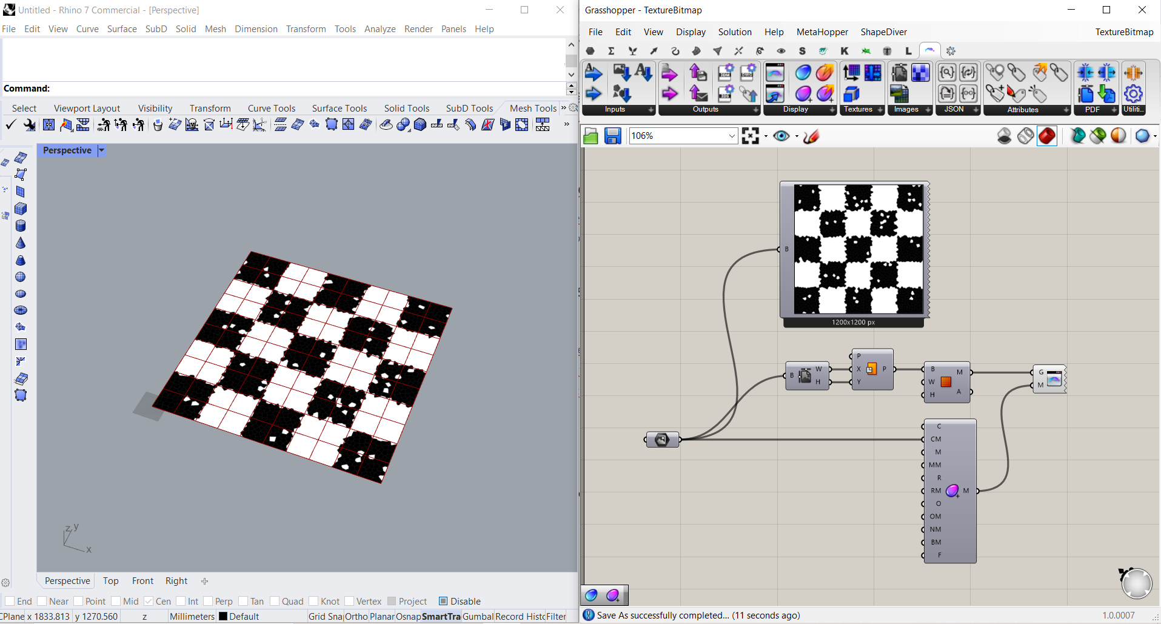1161x624 pixels.
Task: Select the blue sphere tool in sidebar
Action: (21, 277)
